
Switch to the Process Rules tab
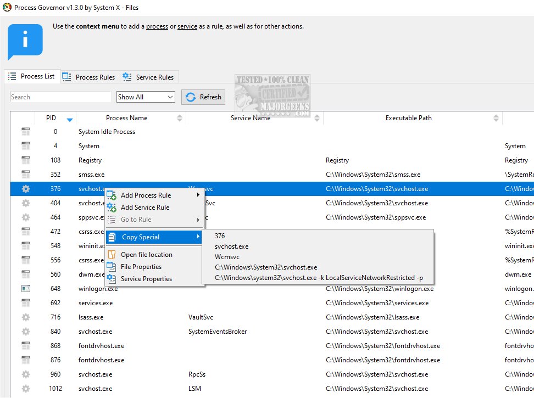90,77
